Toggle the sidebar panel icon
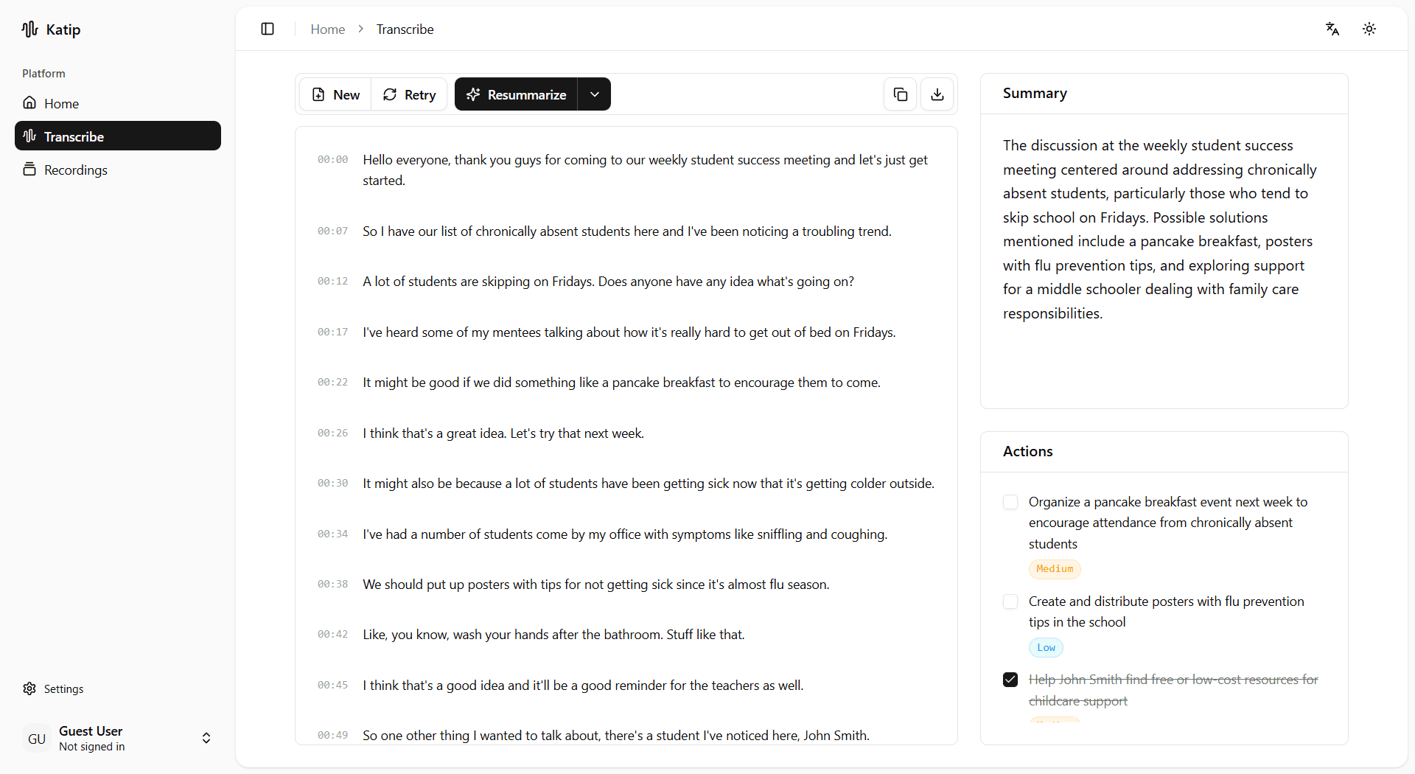The width and height of the screenshot is (1415, 774). 268,29
